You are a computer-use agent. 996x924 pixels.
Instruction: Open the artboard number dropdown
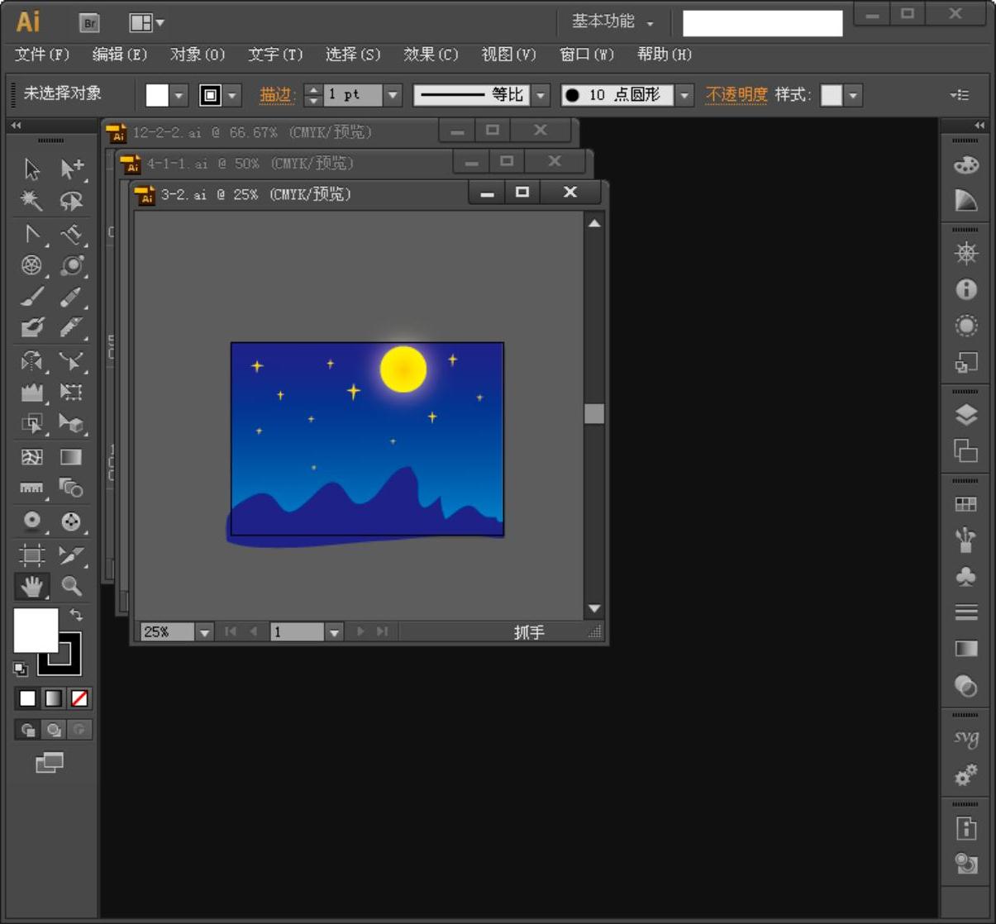coord(334,632)
